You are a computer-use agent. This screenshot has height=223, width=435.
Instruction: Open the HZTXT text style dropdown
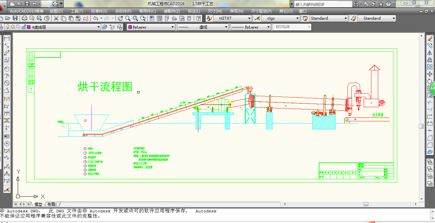pos(249,18)
